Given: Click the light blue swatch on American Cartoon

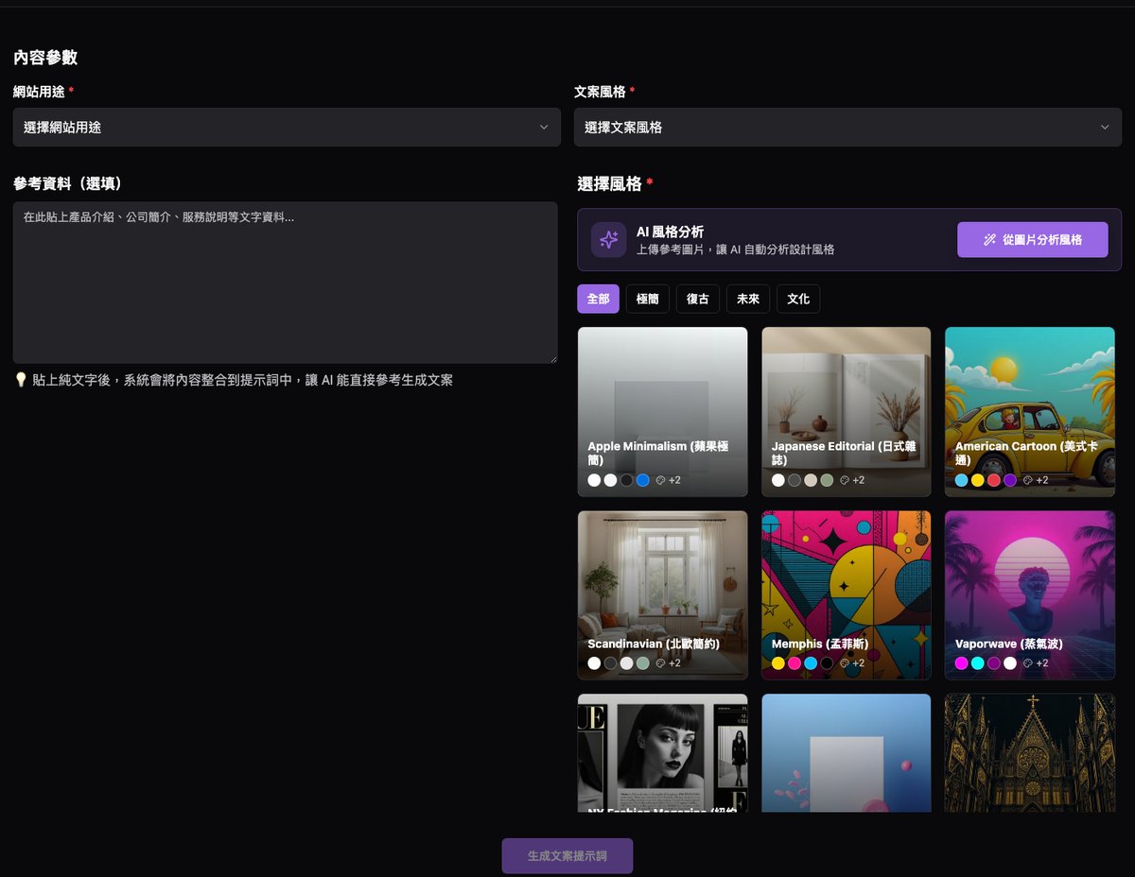Looking at the screenshot, I should coord(962,480).
